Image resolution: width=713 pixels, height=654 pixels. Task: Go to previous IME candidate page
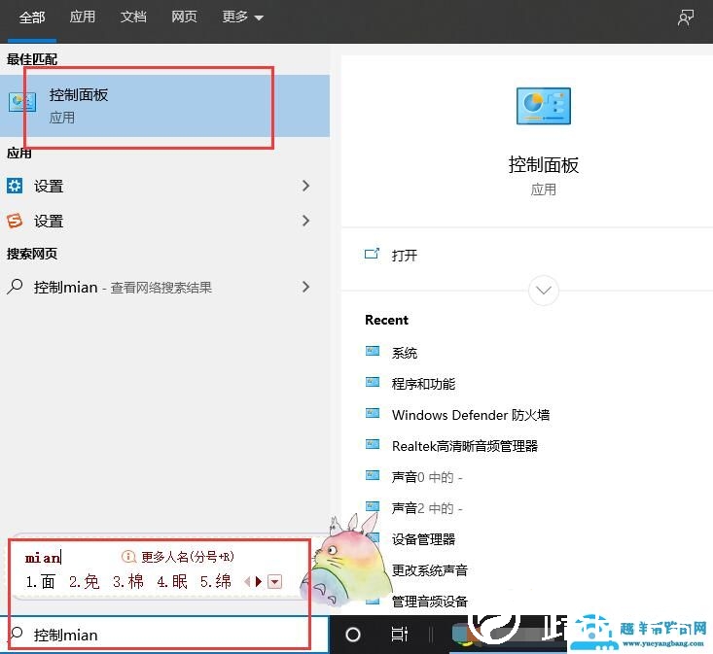tap(247, 581)
